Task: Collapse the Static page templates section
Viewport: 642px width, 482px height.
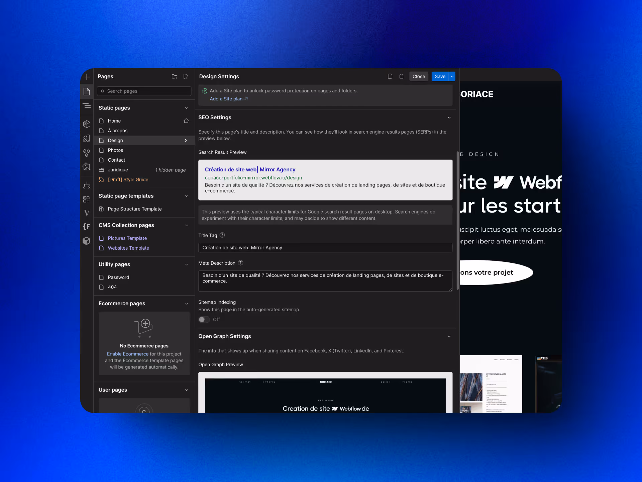Action: 187,196
